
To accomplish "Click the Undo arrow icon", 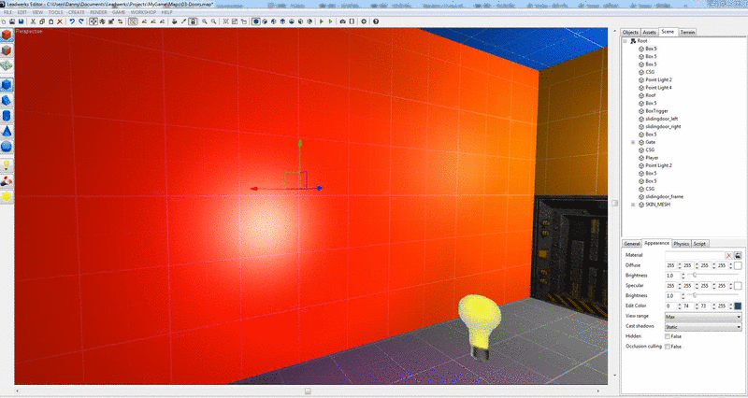I will tap(72, 21).
